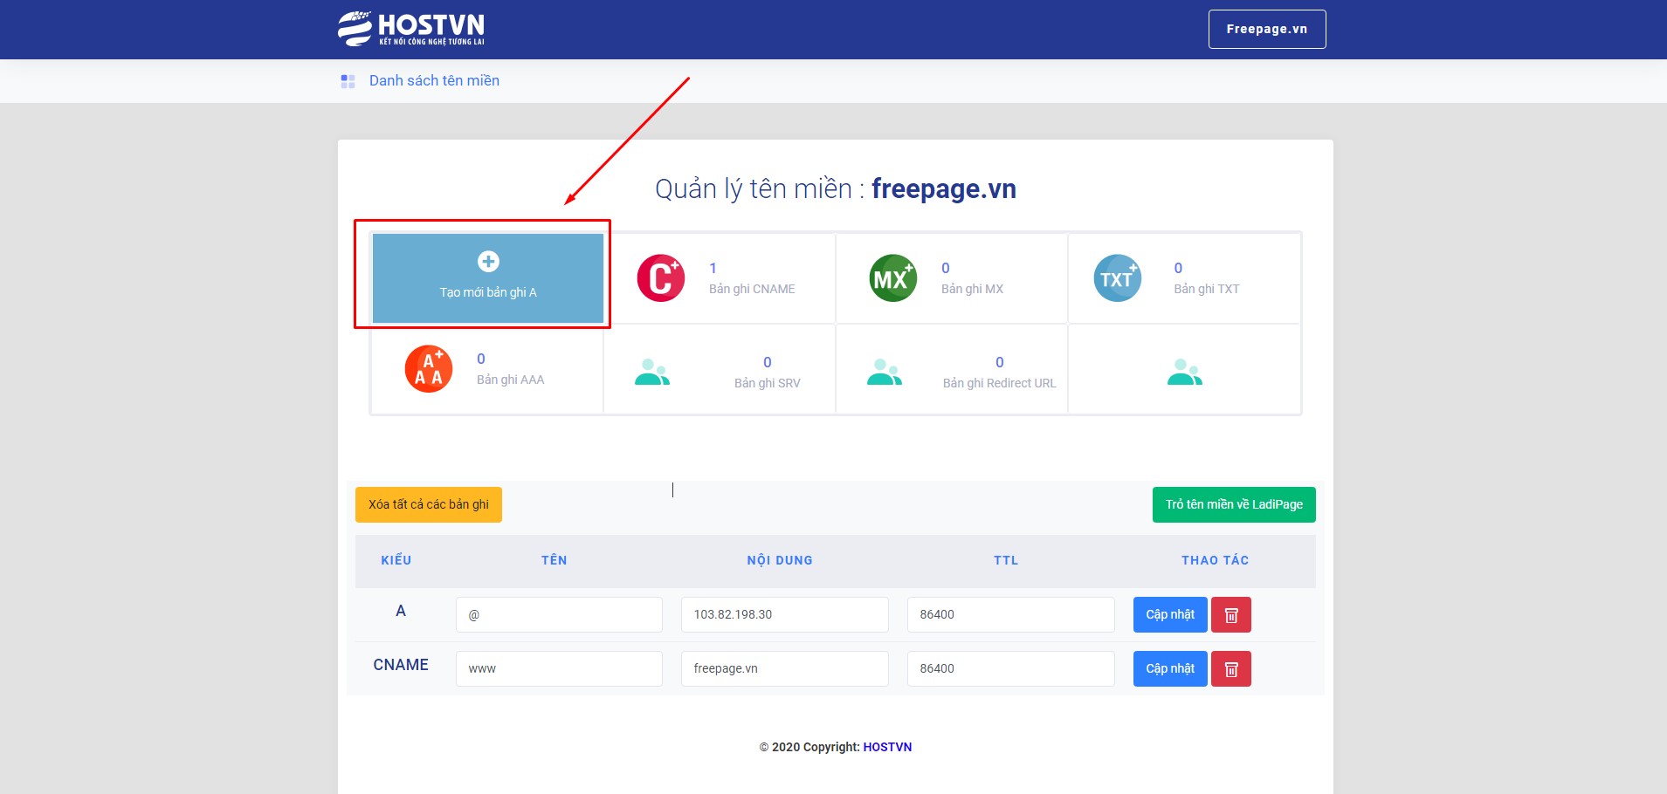Click the A type label in first row
The height and width of the screenshot is (794, 1667).
(x=401, y=611)
